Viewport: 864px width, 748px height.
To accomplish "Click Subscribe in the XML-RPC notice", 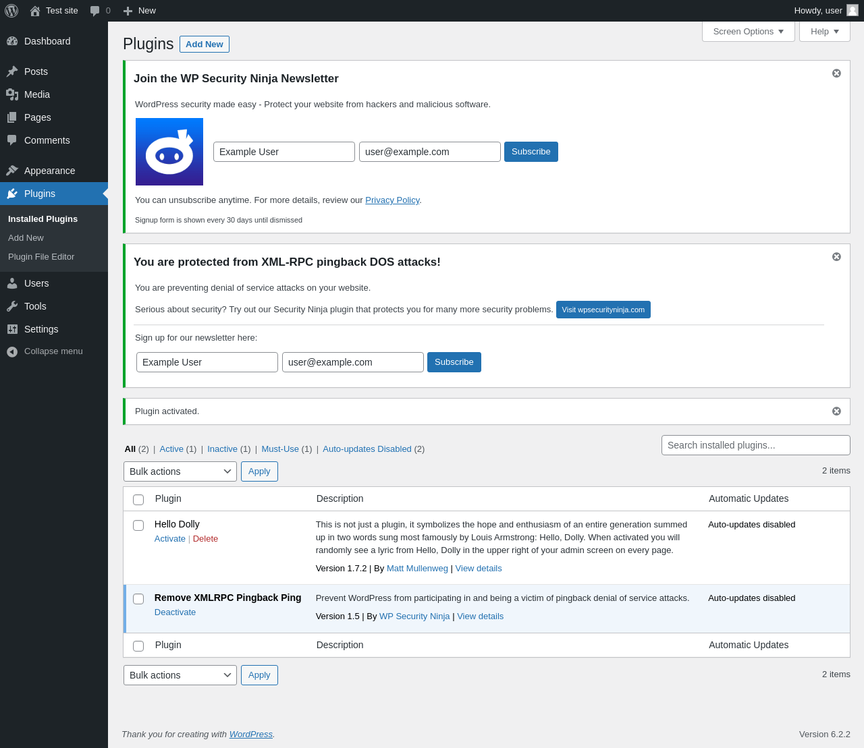I will tap(454, 362).
